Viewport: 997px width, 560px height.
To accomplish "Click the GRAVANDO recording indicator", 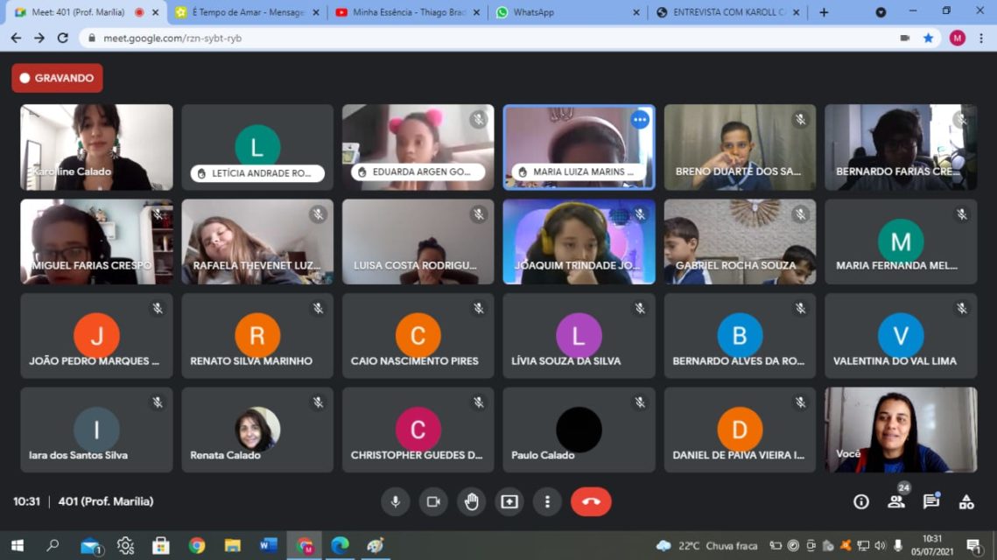I will point(57,78).
